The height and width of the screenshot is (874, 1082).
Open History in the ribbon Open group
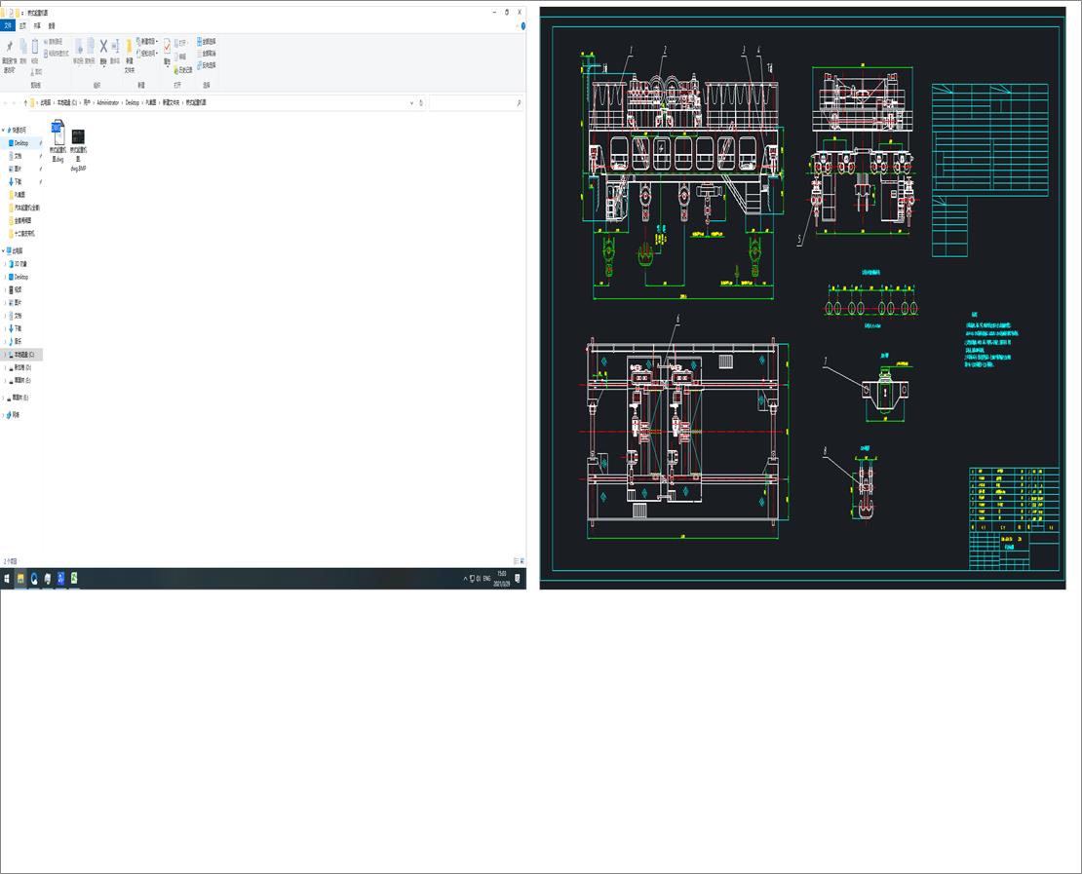coord(183,70)
